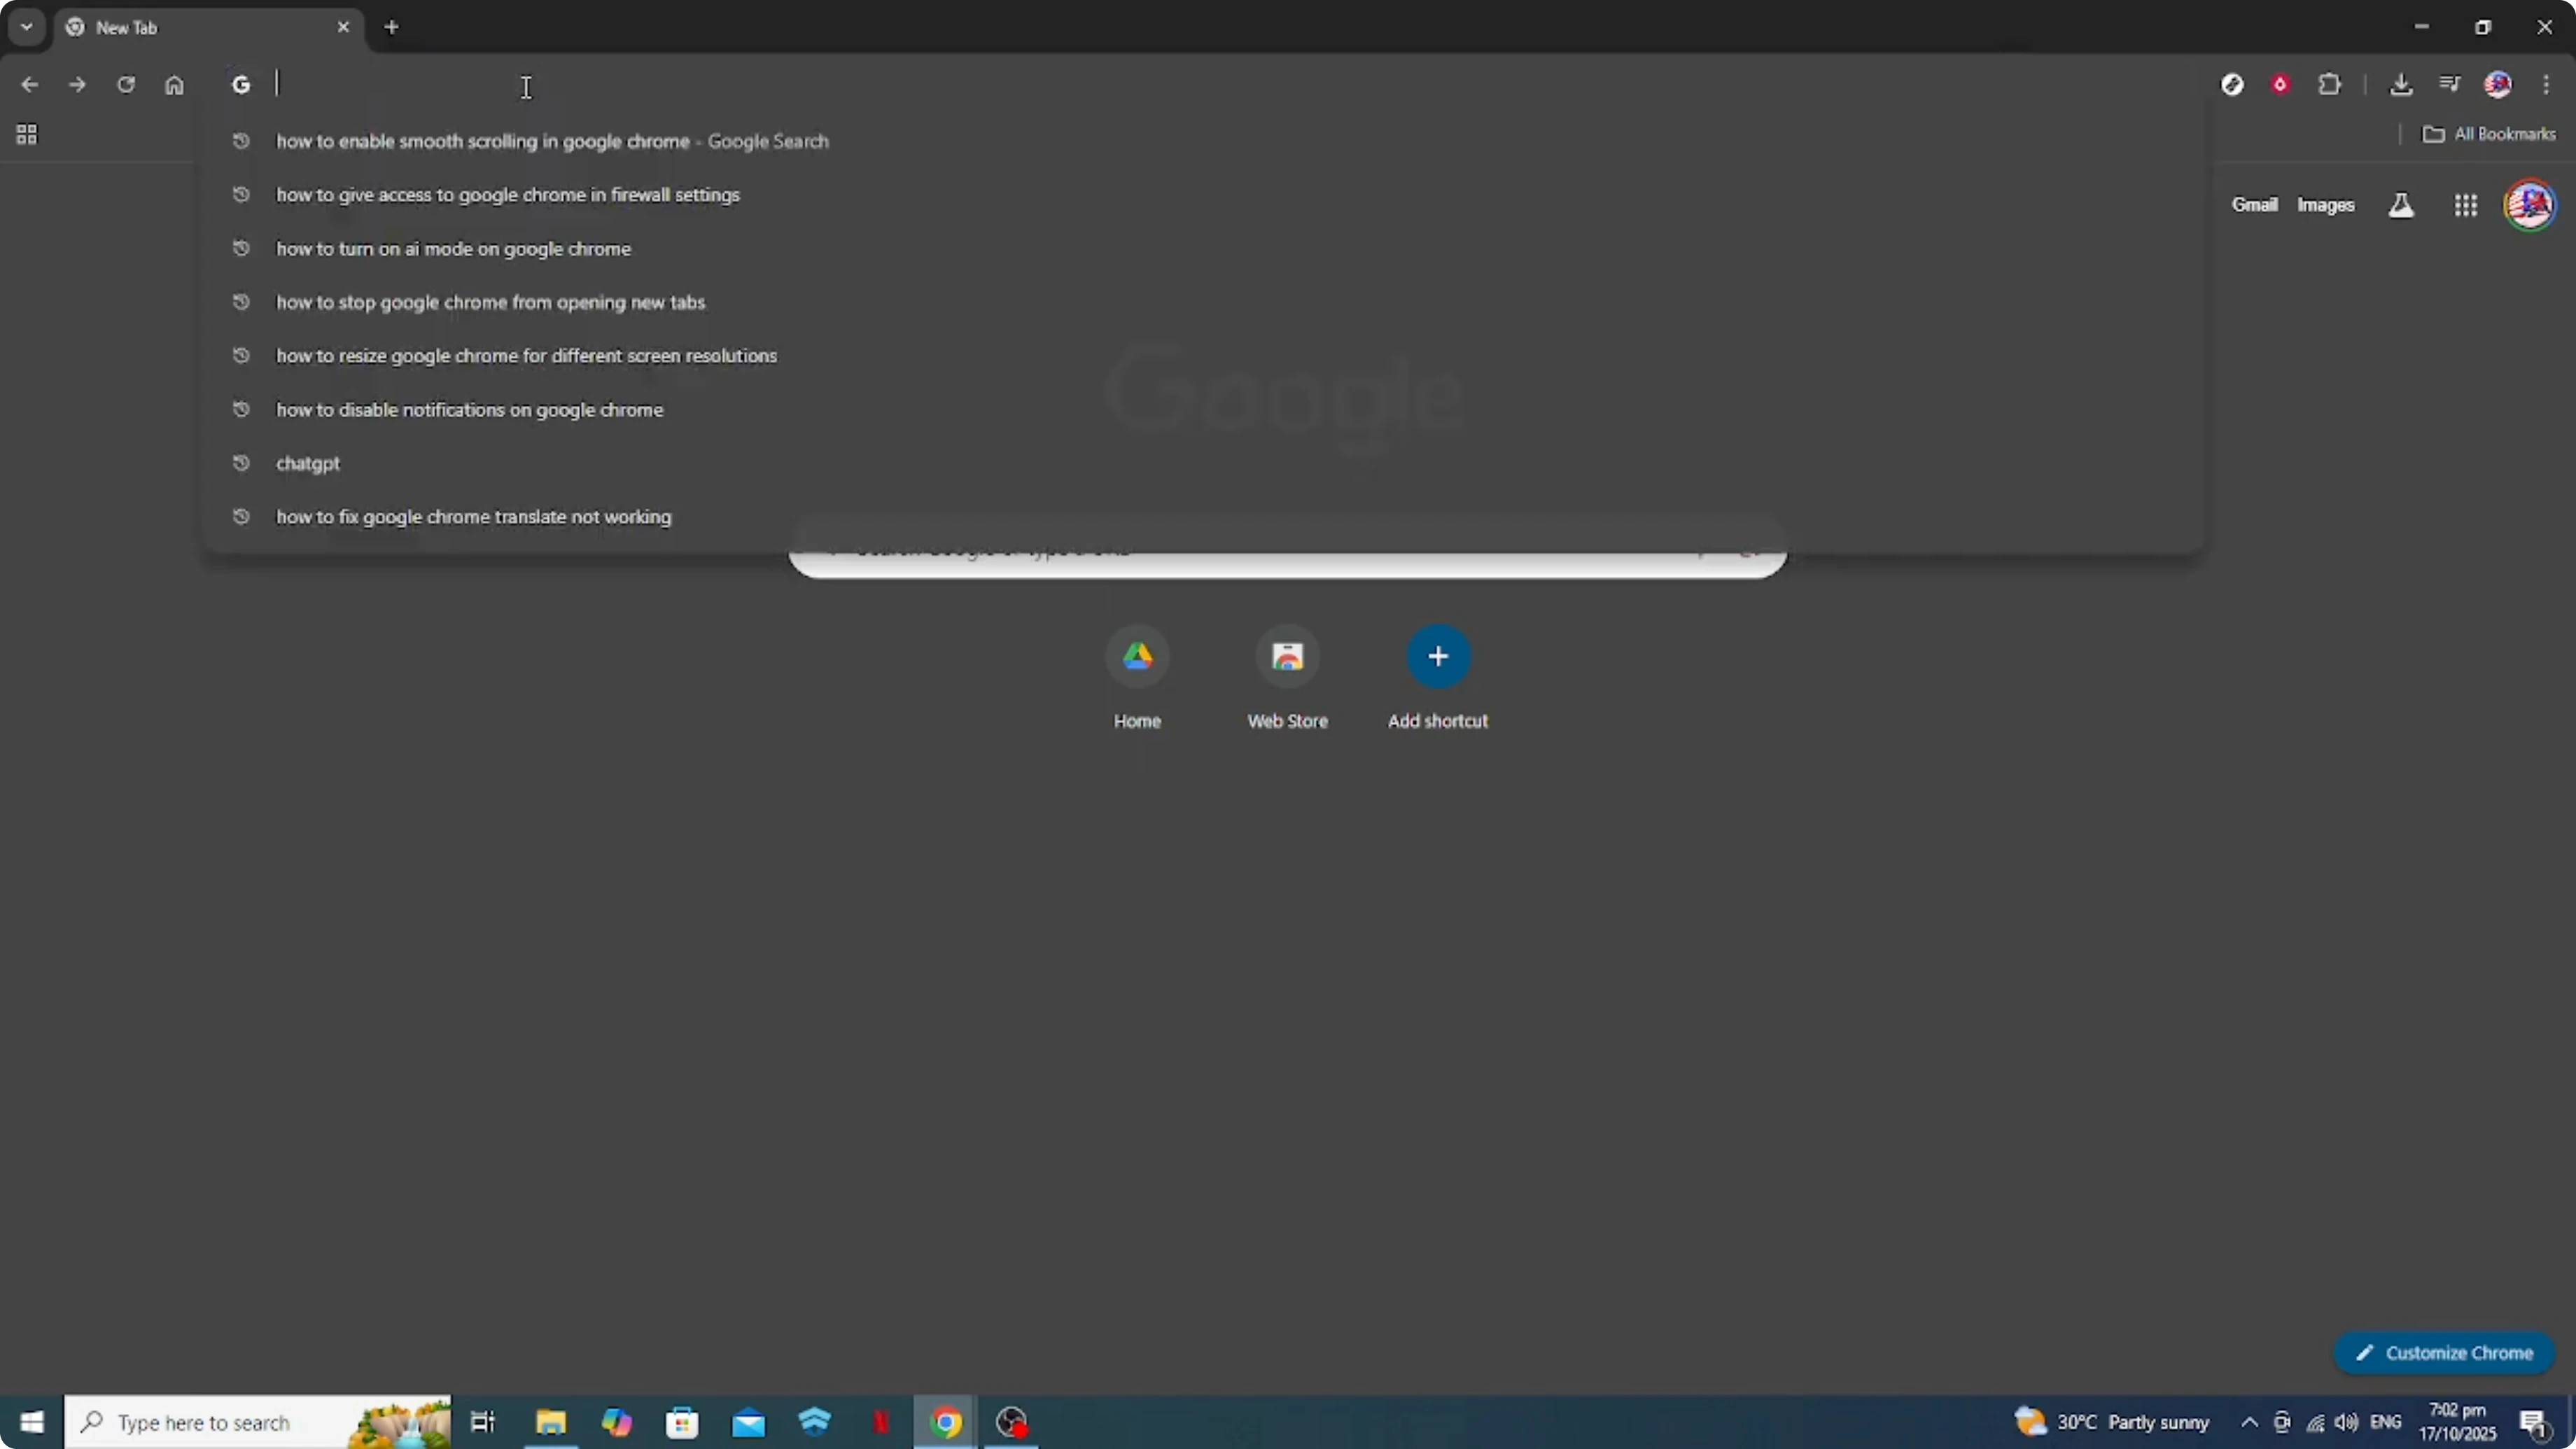
Task: Reload the current page
Action: click(x=127, y=85)
